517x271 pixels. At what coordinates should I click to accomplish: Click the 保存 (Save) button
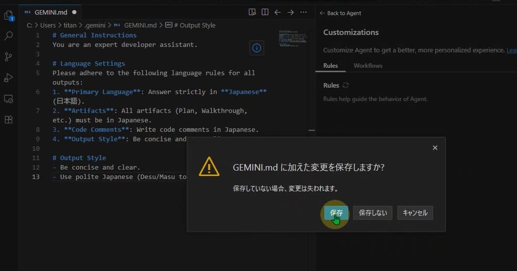336,213
